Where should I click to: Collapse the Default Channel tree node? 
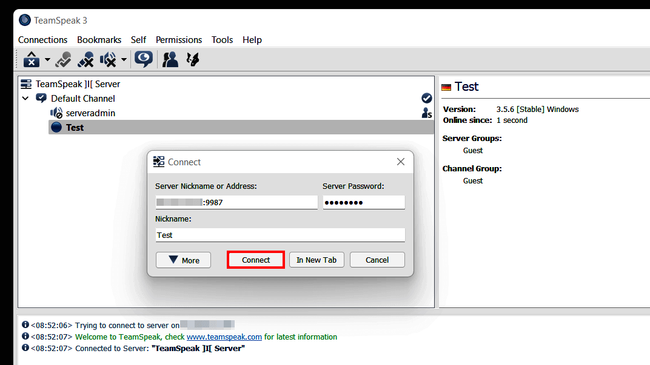[25, 99]
